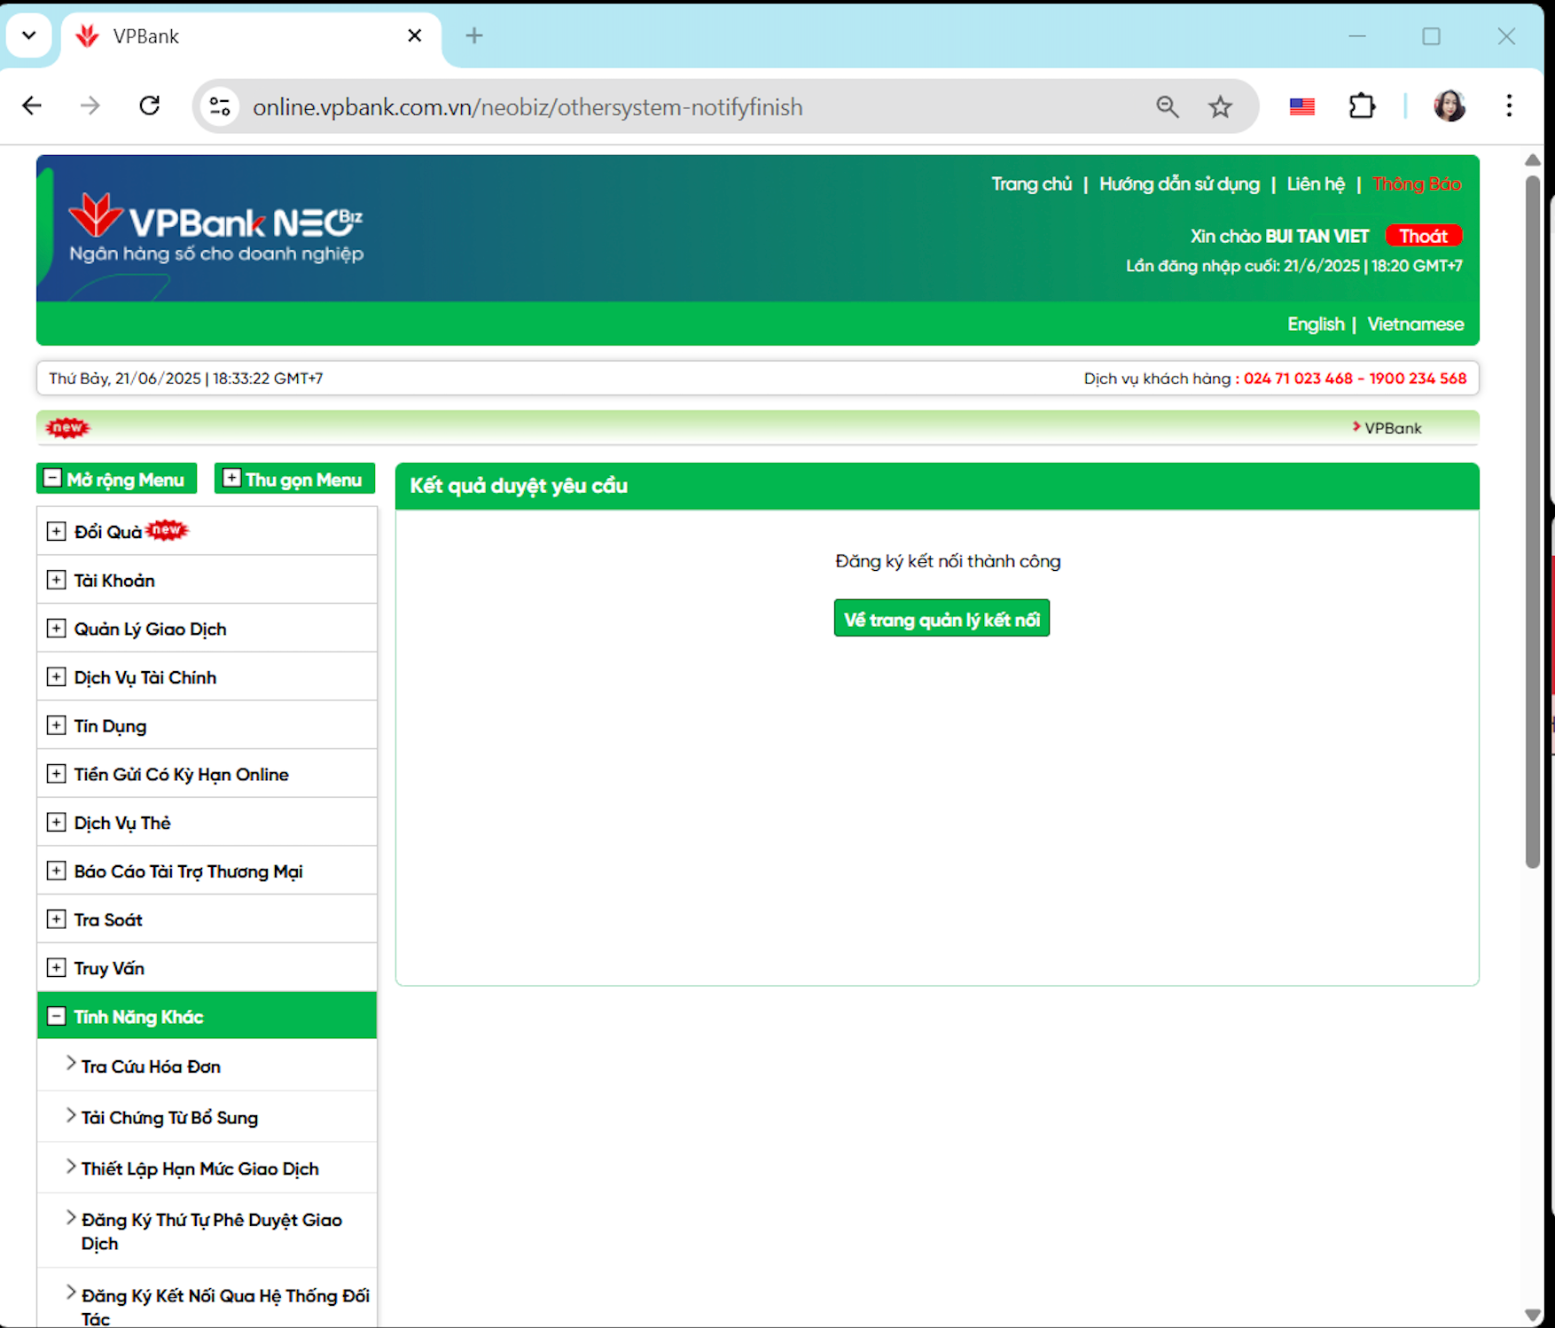Click the page vertical scrollbar thumb
This screenshot has width=1555, height=1328.
pos(1532,523)
